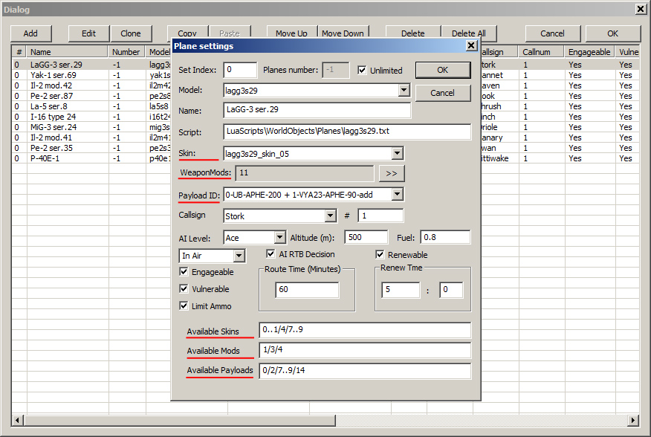Select the Pe-2 ser.87 row
Viewport: 651px width, 437px height.
91,96
